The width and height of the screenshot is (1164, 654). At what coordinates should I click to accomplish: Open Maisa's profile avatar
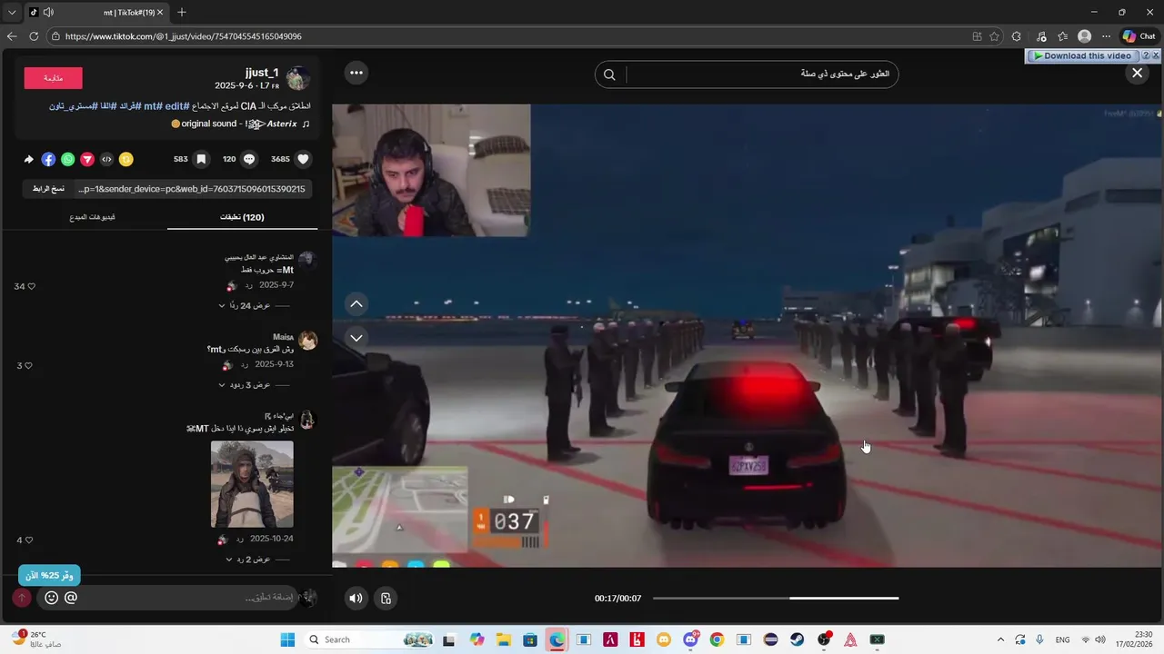pyautogui.click(x=307, y=341)
